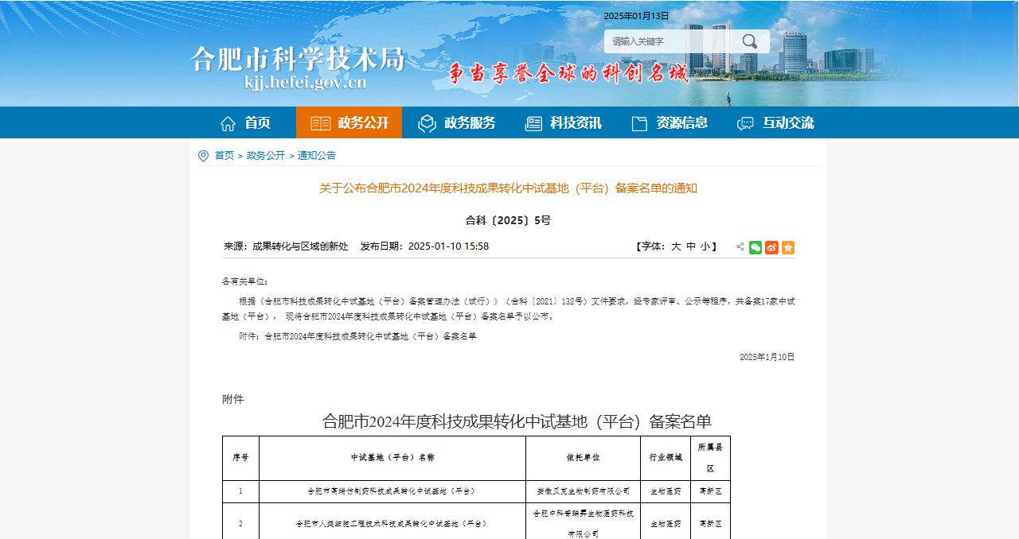1019x539 pixels.
Task: Set font size to 小
Action: [x=705, y=246]
